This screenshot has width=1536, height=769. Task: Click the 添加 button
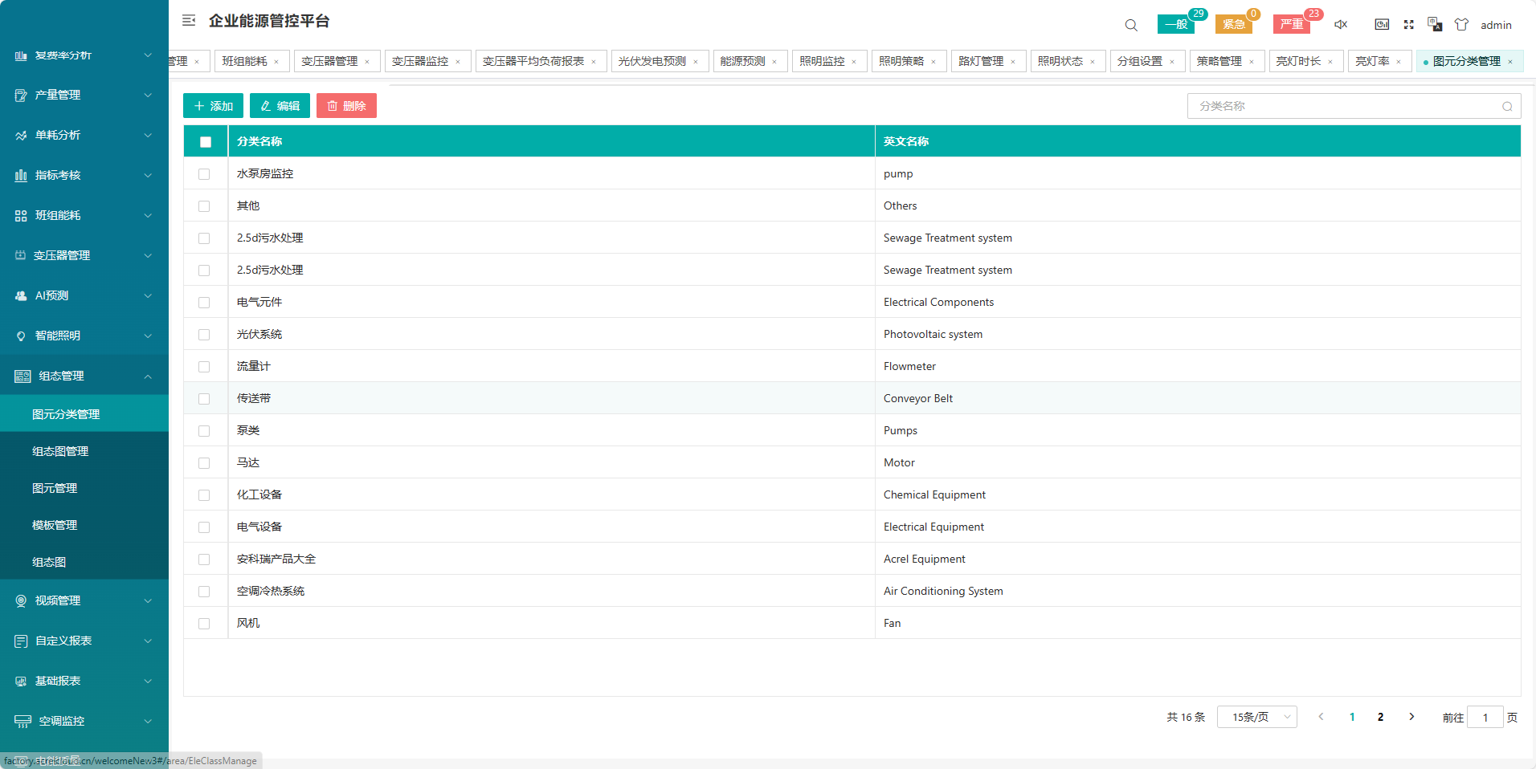pyautogui.click(x=213, y=106)
